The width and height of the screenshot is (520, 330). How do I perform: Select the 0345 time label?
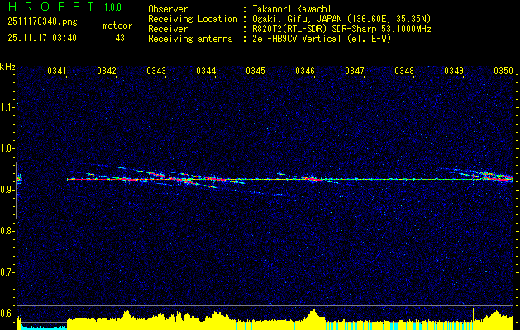pyautogui.click(x=255, y=72)
